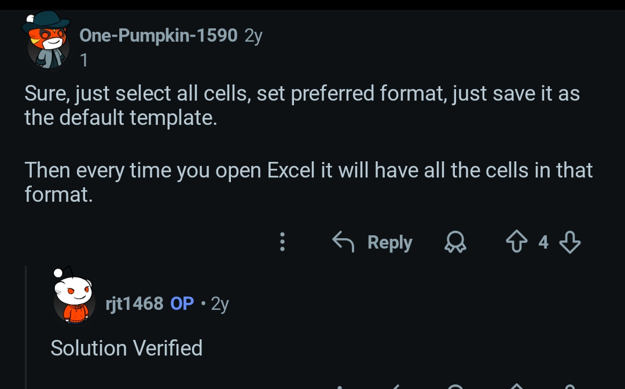Click the number 1 under One-Pumpkin-1590's name
625x389 pixels.
click(84, 60)
